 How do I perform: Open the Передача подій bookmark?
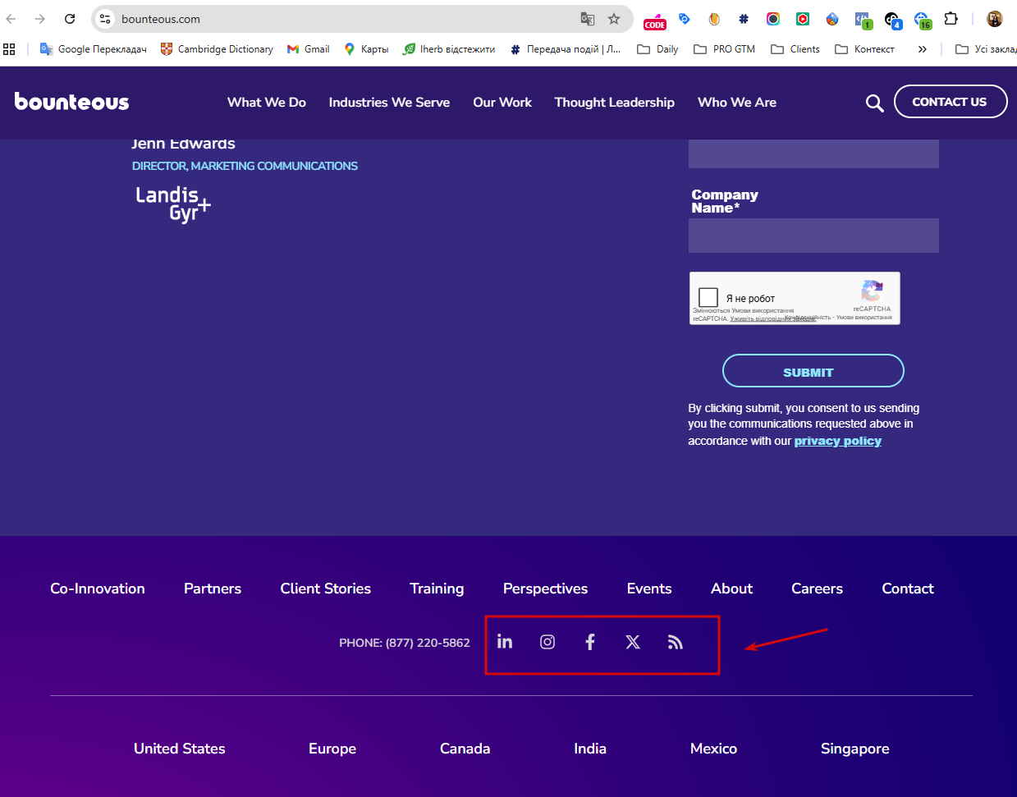click(x=566, y=49)
